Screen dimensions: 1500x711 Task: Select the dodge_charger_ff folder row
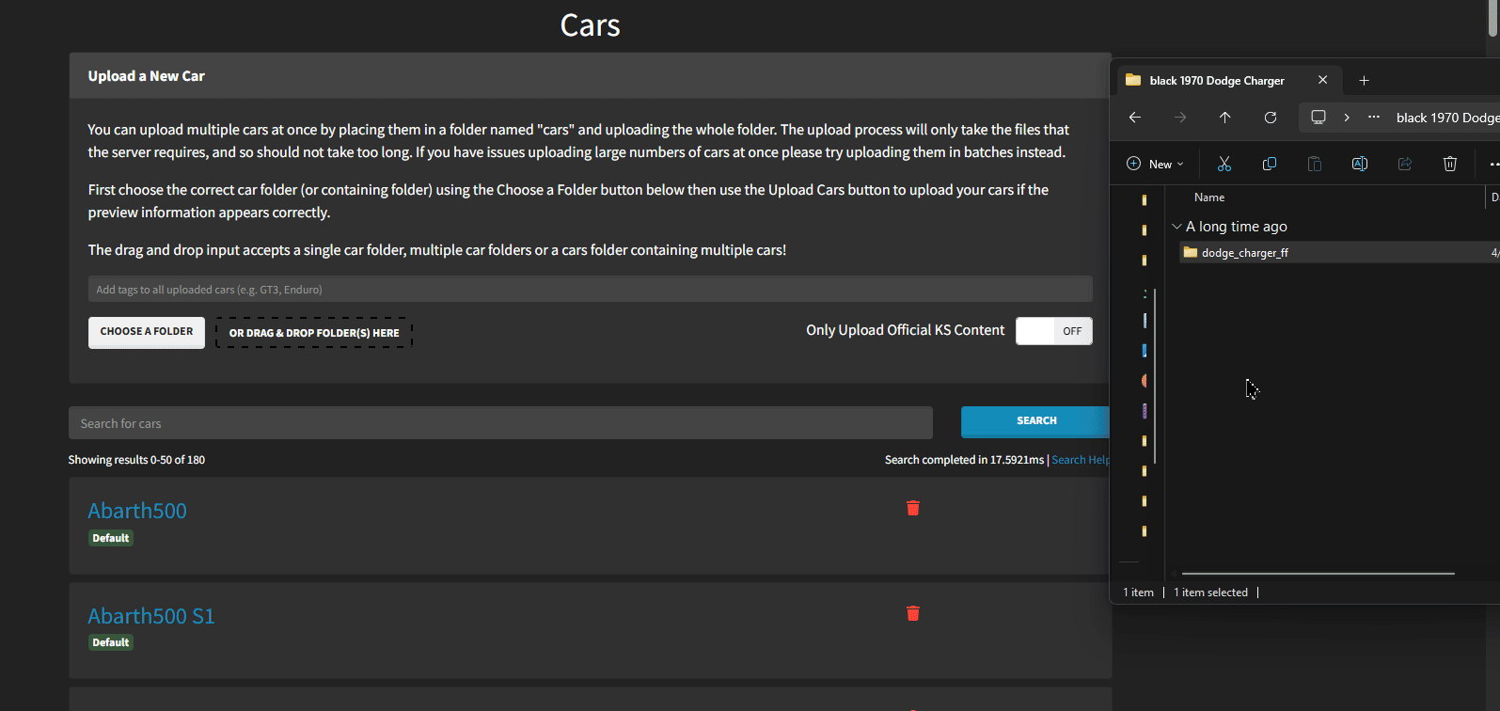pos(1339,252)
